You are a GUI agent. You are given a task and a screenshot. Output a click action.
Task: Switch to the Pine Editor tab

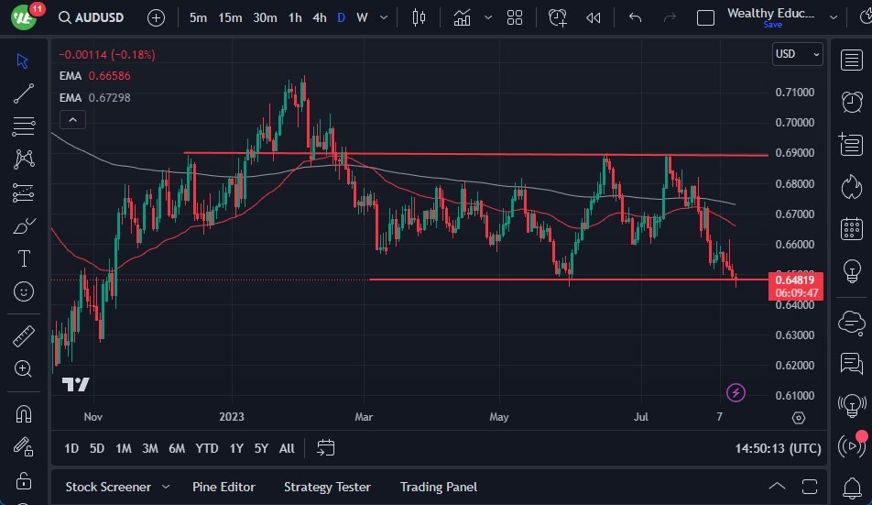[223, 487]
